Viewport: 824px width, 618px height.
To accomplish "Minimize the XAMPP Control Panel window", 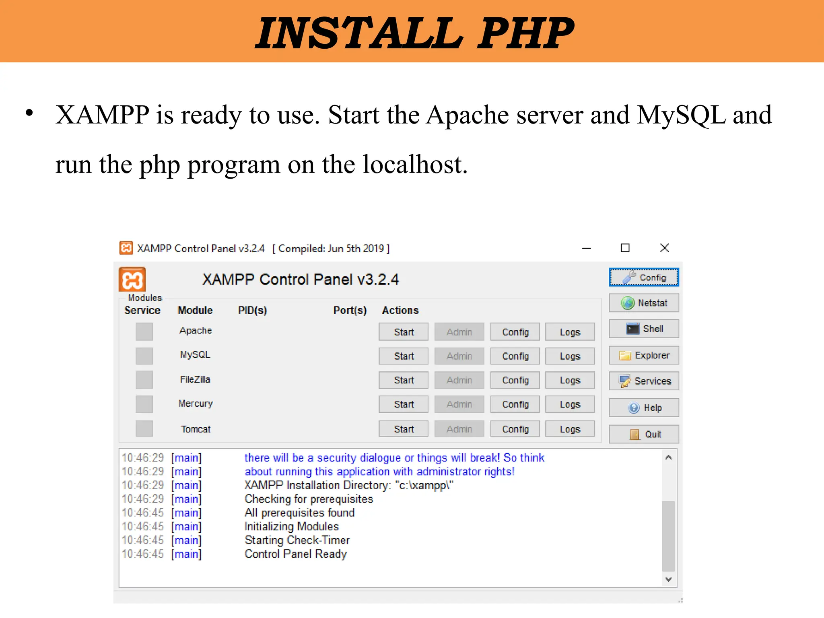I will click(587, 248).
